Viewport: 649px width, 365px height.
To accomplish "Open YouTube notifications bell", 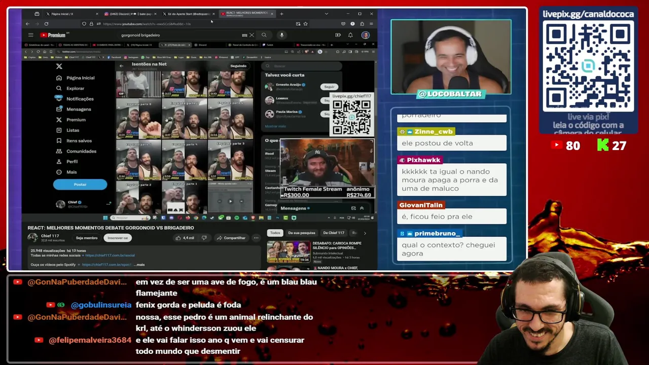I will (x=350, y=35).
